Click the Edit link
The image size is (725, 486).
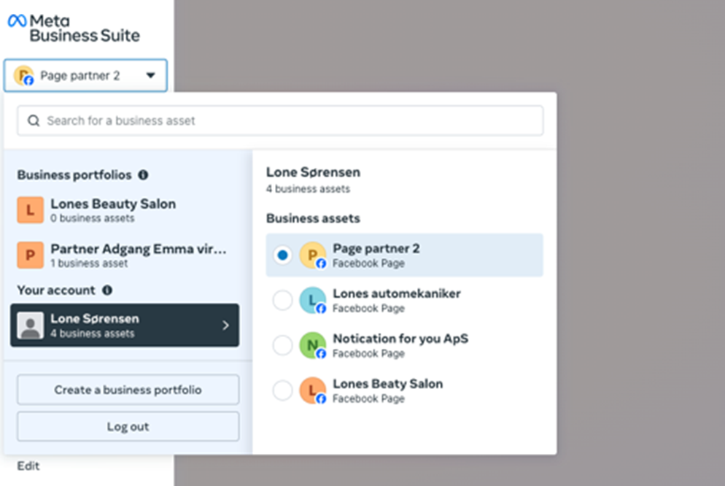28,466
